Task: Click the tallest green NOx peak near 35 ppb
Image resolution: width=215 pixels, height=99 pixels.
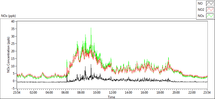Action: coord(91,28)
